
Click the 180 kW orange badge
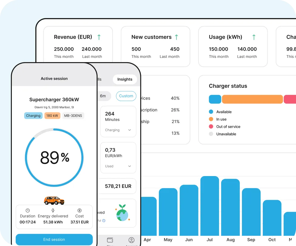pos(52,115)
